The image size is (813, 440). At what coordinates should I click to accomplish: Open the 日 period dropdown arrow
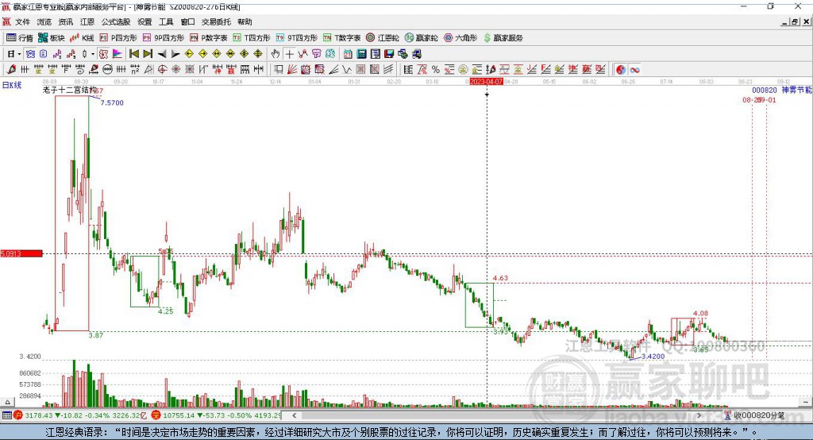coord(19,54)
